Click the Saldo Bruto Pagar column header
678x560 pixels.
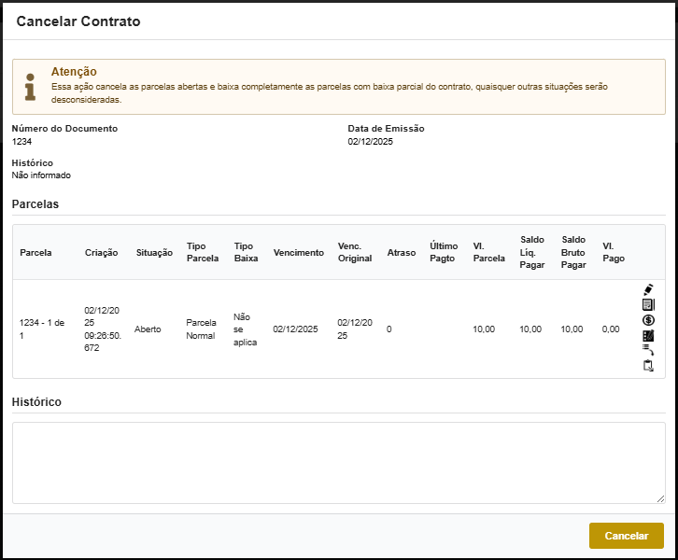(573, 252)
